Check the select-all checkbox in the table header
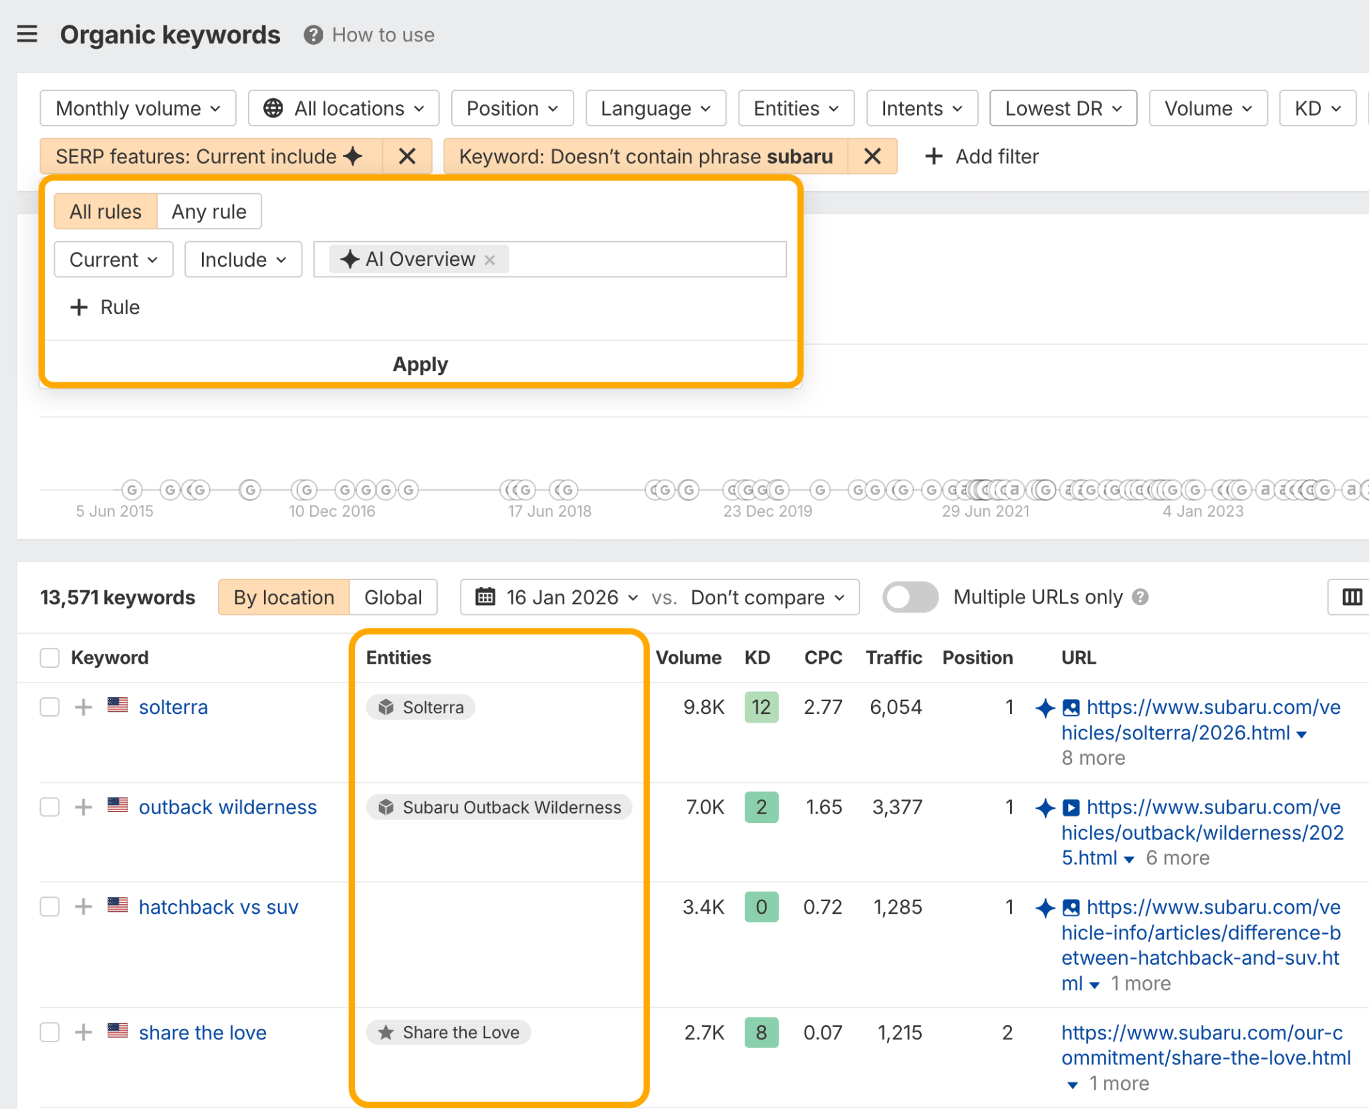Screen dimensions: 1369x1109 pos(49,657)
